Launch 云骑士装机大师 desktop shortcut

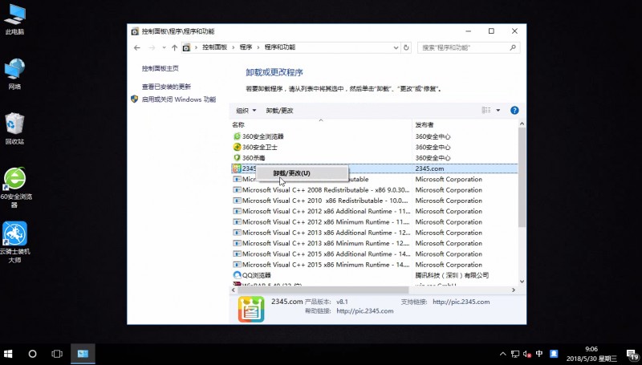pos(14,242)
